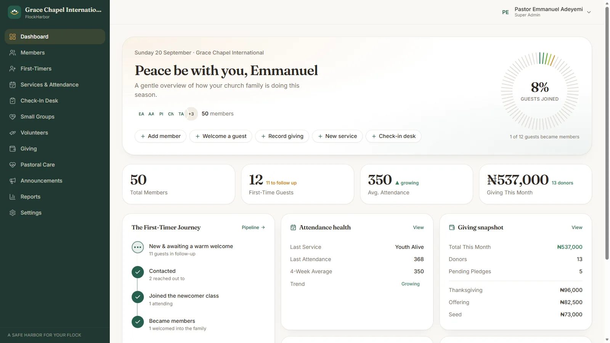
Task: Click the Dashboard grid icon in sidebar
Action: pos(13,37)
